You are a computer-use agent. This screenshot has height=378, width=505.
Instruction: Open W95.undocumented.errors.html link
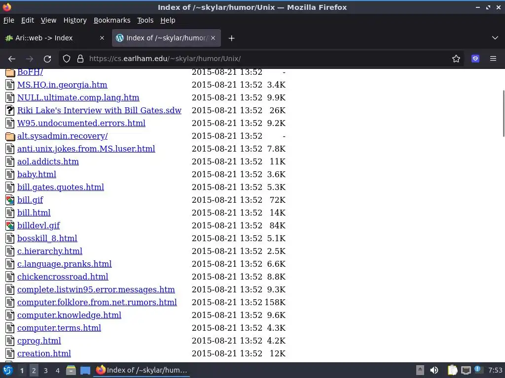81,123
